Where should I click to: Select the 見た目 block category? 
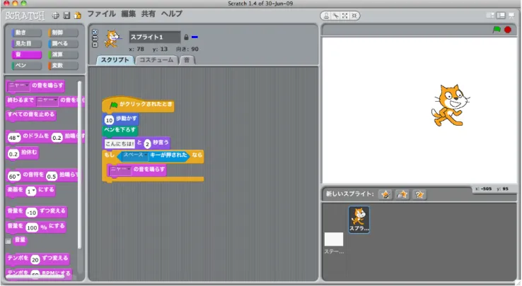27,44
